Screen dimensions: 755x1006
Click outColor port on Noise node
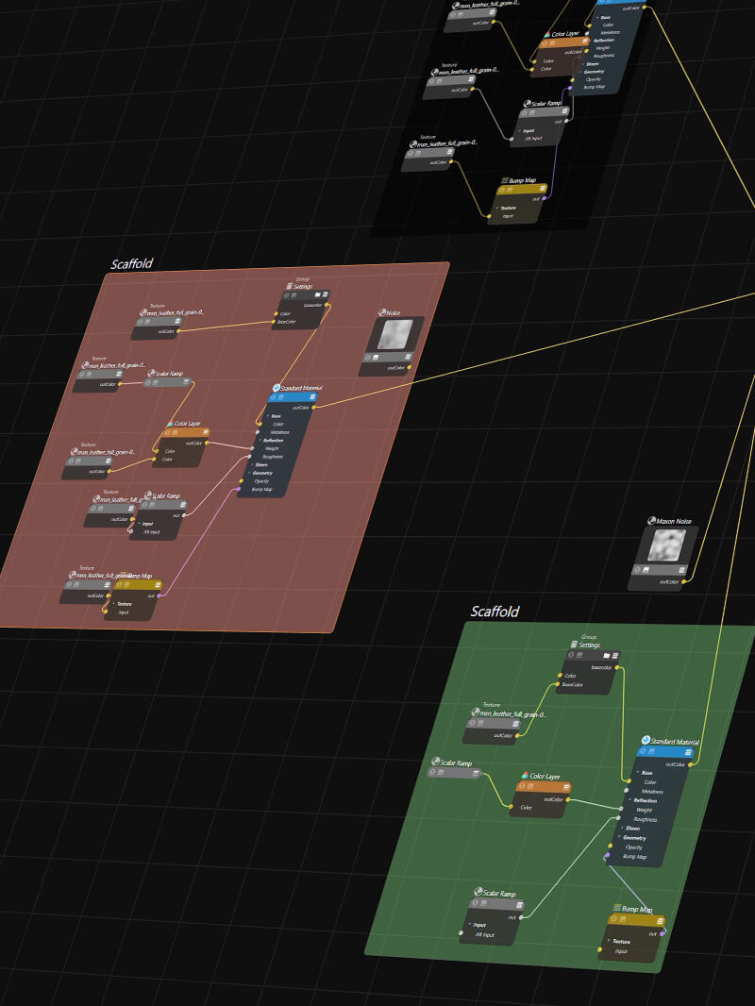410,367
